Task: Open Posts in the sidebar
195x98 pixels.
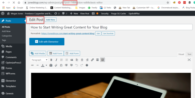Action: tap(13, 21)
